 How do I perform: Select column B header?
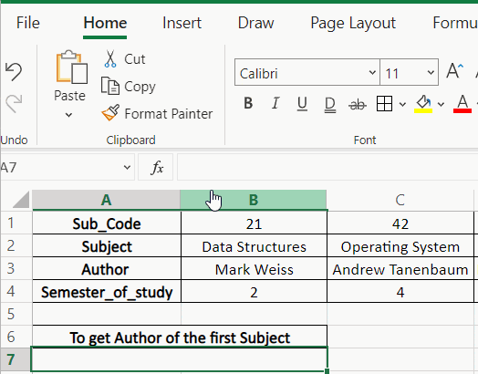tap(254, 200)
